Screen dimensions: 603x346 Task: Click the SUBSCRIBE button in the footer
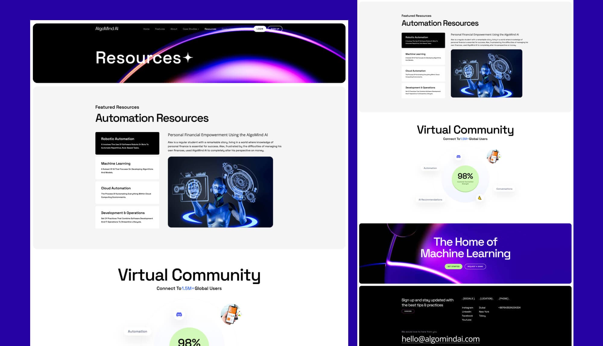(407, 311)
